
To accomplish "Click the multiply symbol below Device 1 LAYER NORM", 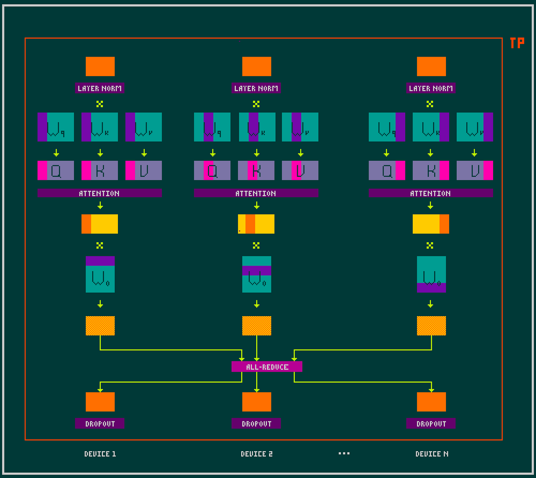I will tap(100, 104).
